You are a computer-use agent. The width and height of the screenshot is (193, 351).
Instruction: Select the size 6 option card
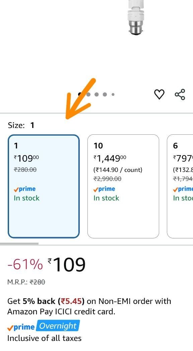(180, 186)
